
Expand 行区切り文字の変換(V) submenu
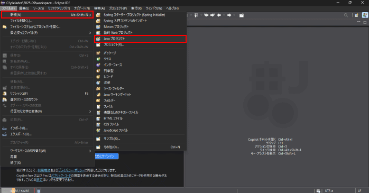[47, 112]
